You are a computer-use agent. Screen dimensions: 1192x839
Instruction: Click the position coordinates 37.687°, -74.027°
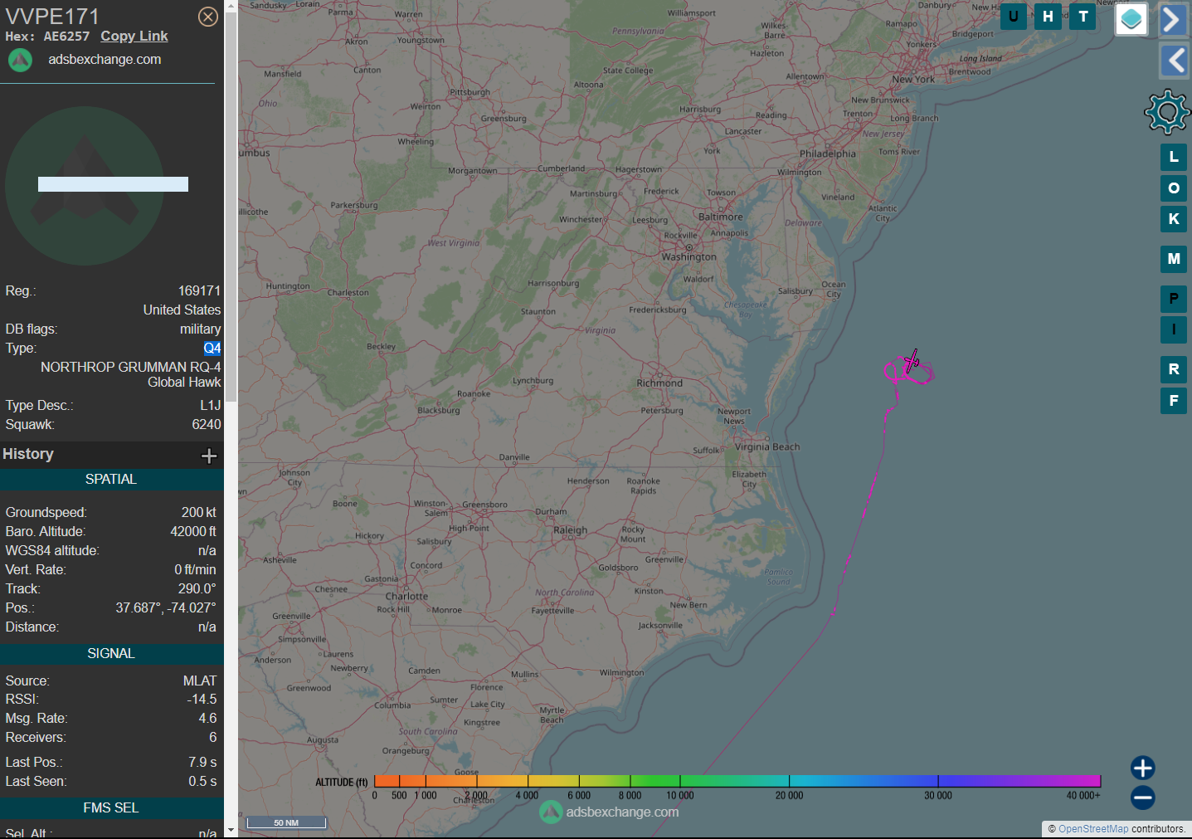pyautogui.click(x=166, y=608)
